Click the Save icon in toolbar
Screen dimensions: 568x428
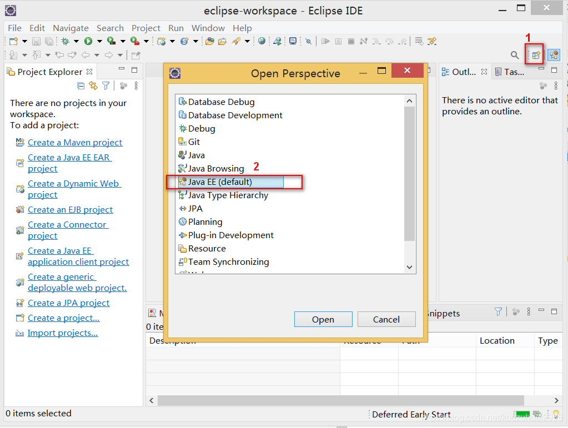(x=36, y=41)
